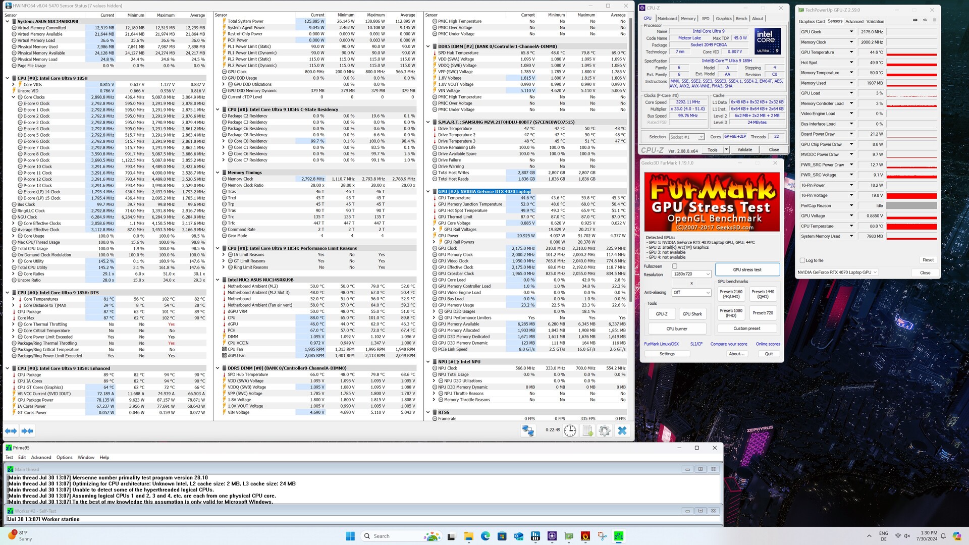Collapse Core Clocks group in HWiNFO
Image resolution: width=969 pixels, height=545 pixels.
click(14, 97)
